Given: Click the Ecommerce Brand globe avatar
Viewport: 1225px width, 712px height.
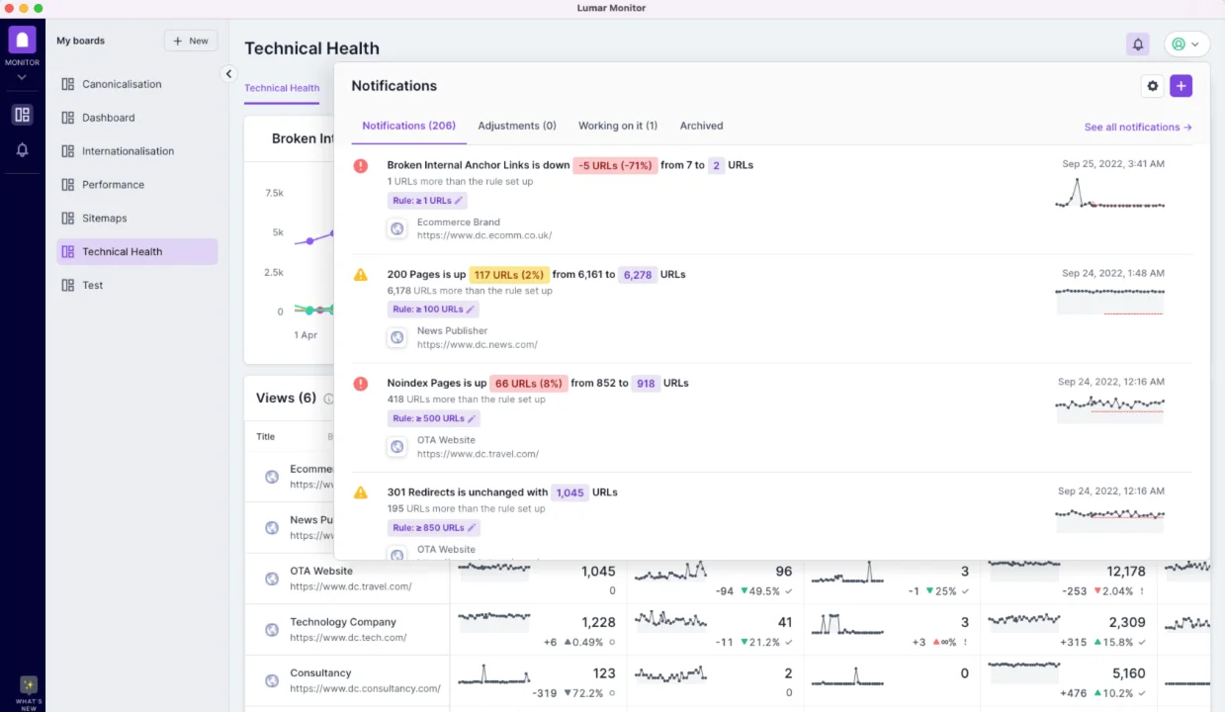Looking at the screenshot, I should (x=396, y=228).
